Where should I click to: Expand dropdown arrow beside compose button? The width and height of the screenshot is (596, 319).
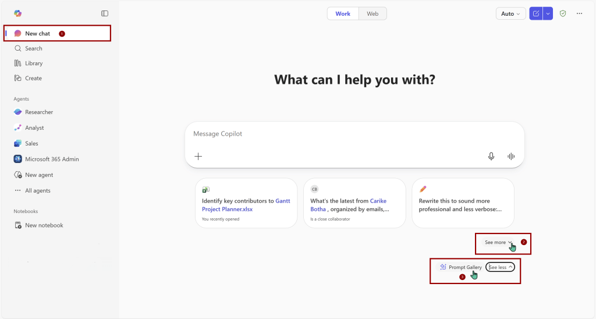tap(548, 13)
